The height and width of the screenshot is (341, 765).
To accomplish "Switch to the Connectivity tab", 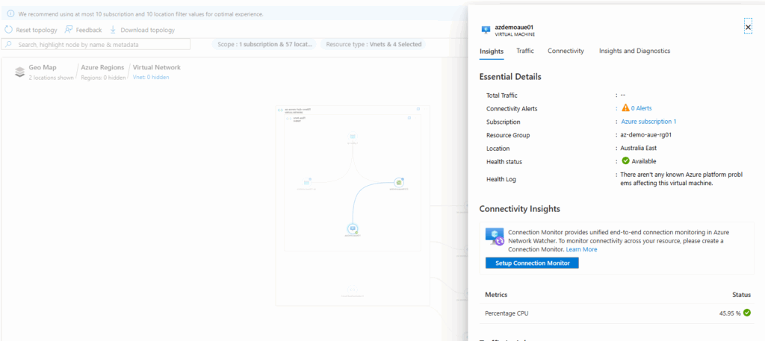I will click(x=566, y=51).
